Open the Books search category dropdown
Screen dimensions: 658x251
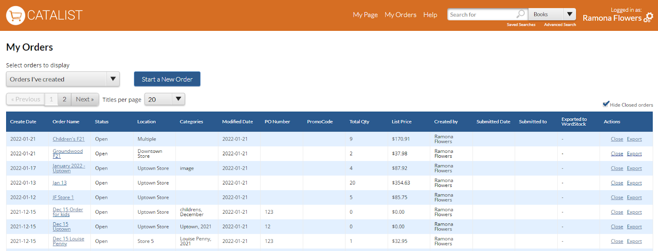point(552,14)
